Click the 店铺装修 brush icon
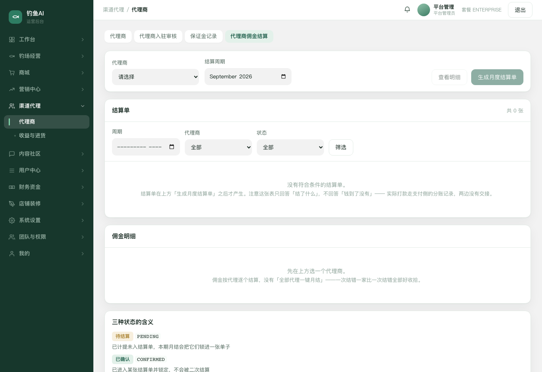The width and height of the screenshot is (542, 372). coord(12,204)
